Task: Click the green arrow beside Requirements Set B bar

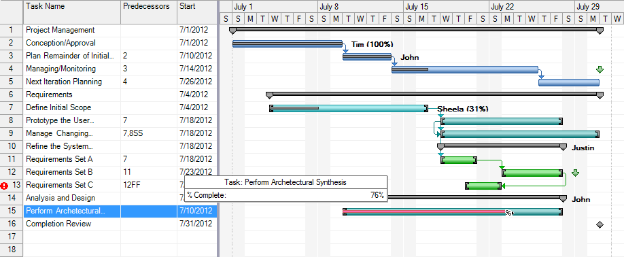Action: coord(575,173)
